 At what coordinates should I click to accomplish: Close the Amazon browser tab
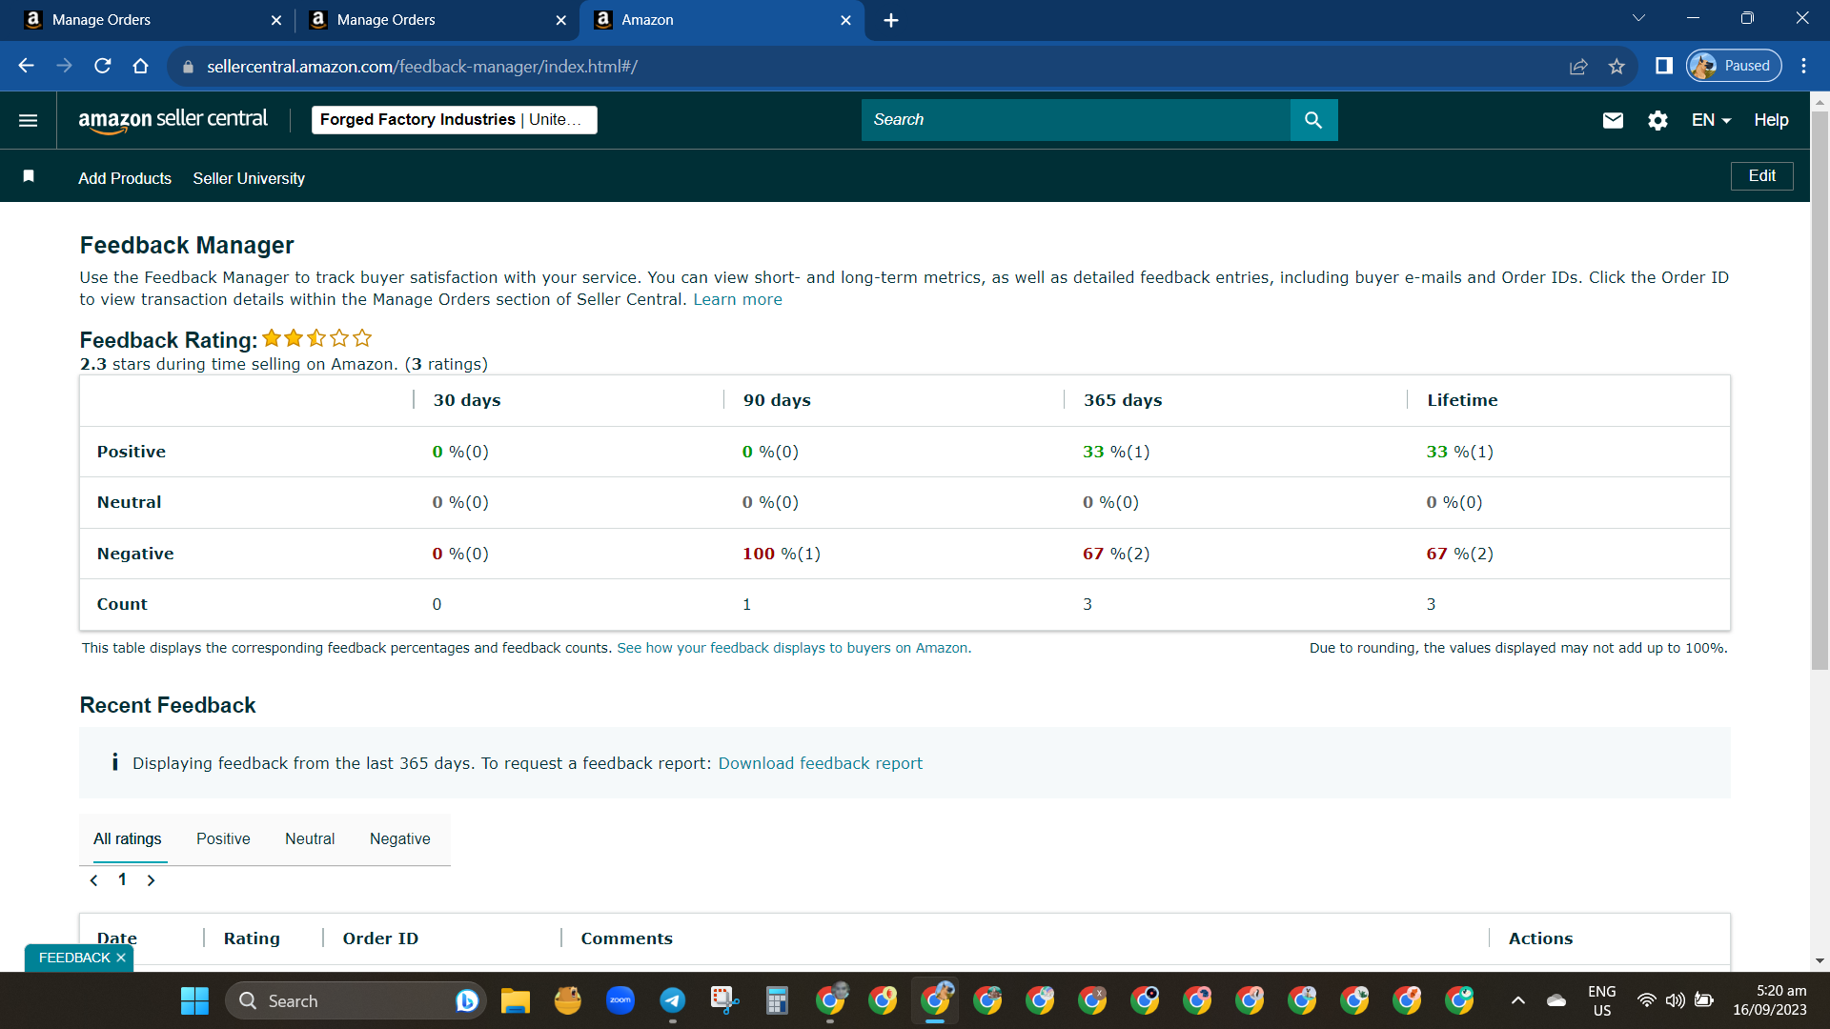[845, 20]
